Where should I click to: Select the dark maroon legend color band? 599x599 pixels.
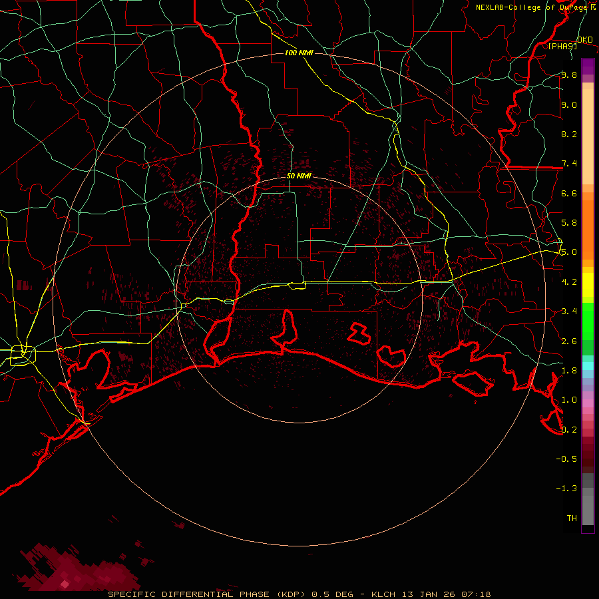(x=588, y=455)
